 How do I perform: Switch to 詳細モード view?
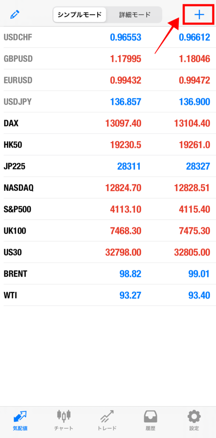click(x=134, y=15)
